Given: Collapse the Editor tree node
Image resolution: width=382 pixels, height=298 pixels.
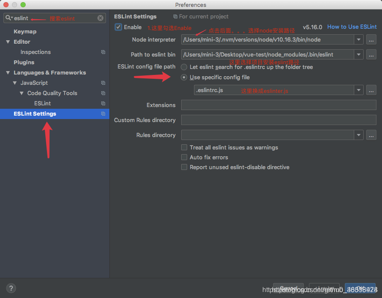Looking at the screenshot, I should click(x=8, y=42).
